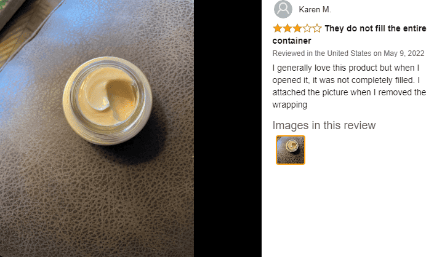
Task: Click the black area beside the photo
Action: (228, 128)
